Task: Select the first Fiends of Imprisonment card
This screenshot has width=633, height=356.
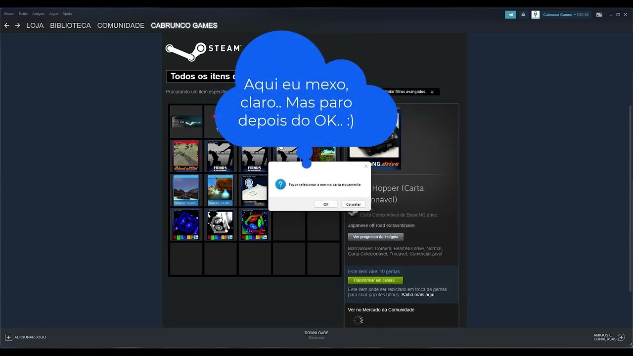Action: [220, 156]
